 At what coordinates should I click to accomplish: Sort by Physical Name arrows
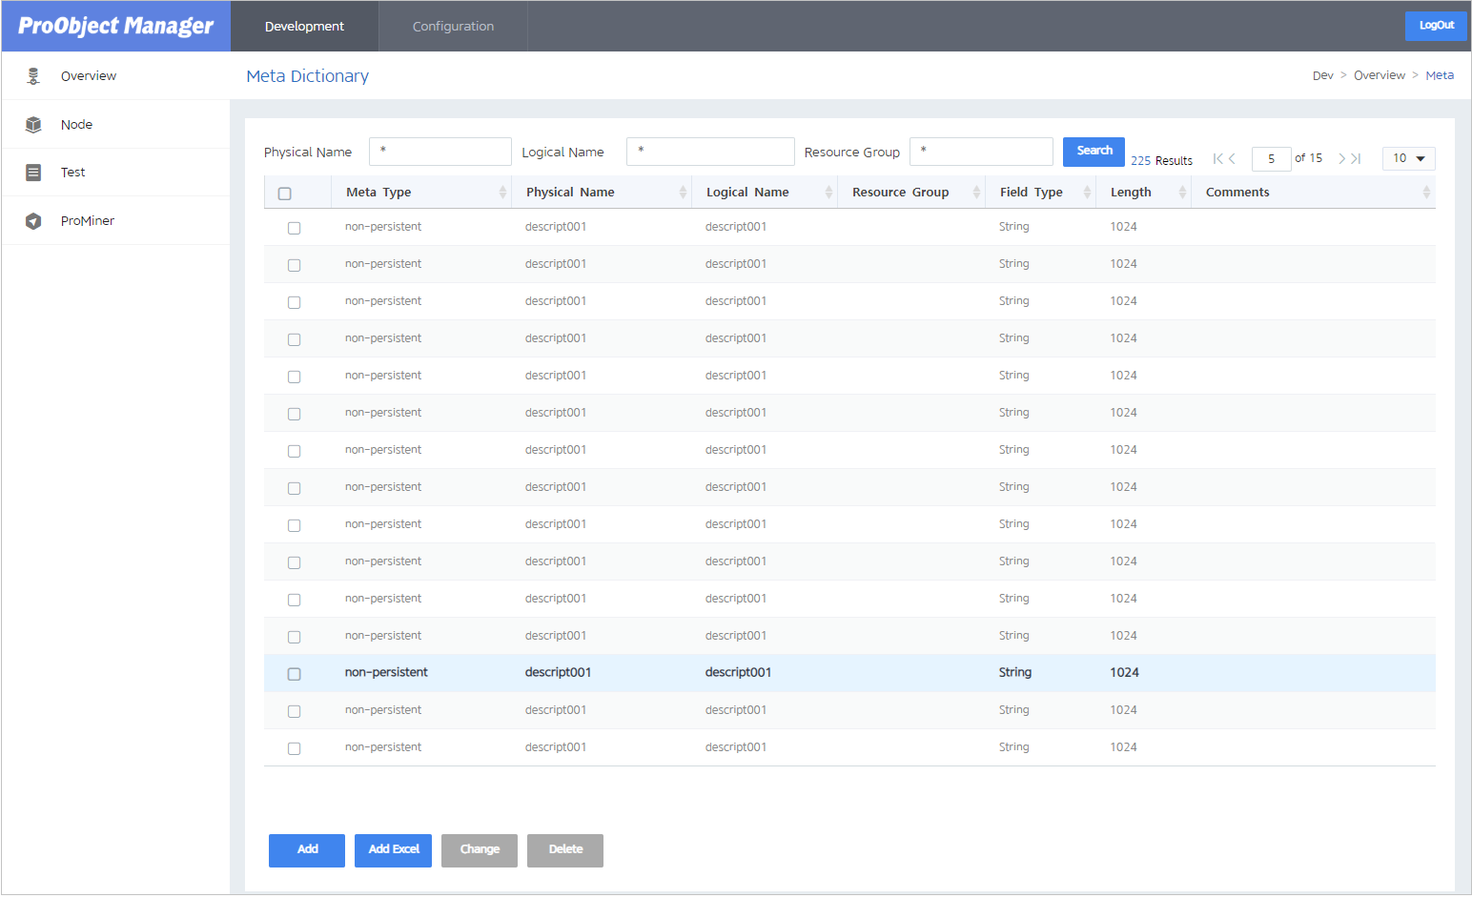pos(683,193)
